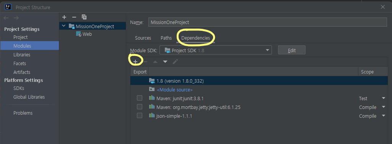392x144 pixels.
Task: Copy the selected module
Action: click(84, 17)
